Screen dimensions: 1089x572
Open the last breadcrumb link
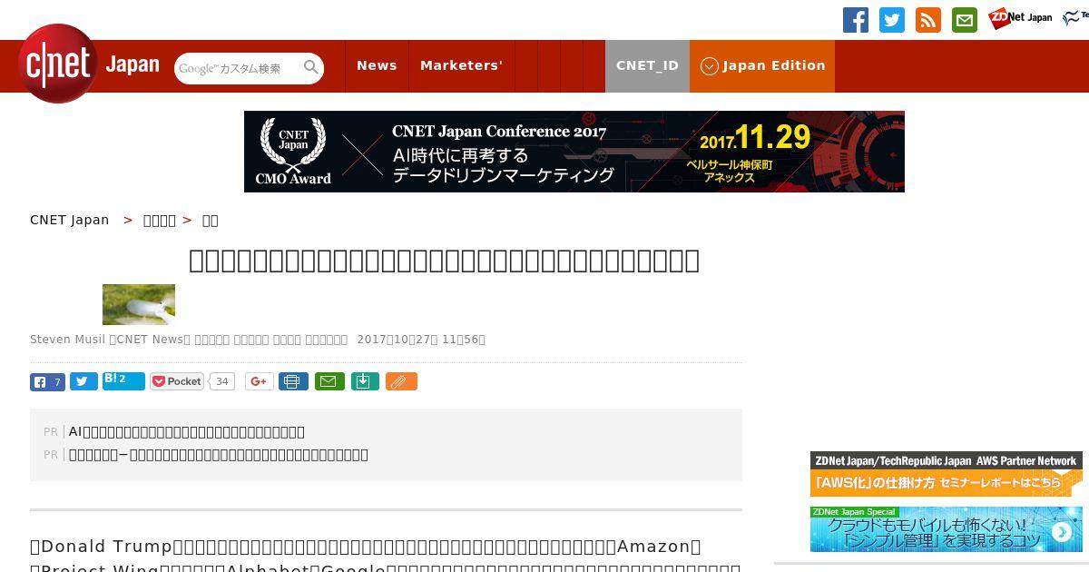click(210, 220)
